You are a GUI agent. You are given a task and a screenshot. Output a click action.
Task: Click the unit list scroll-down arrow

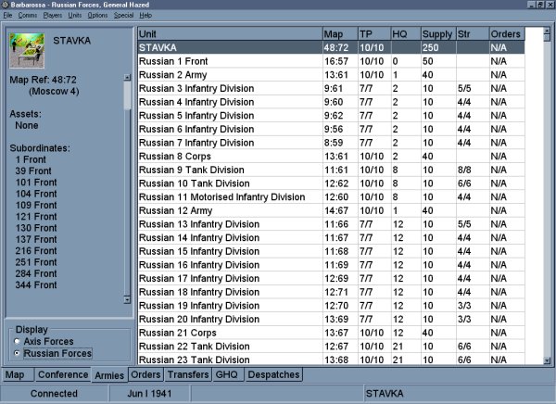pyautogui.click(x=547, y=360)
